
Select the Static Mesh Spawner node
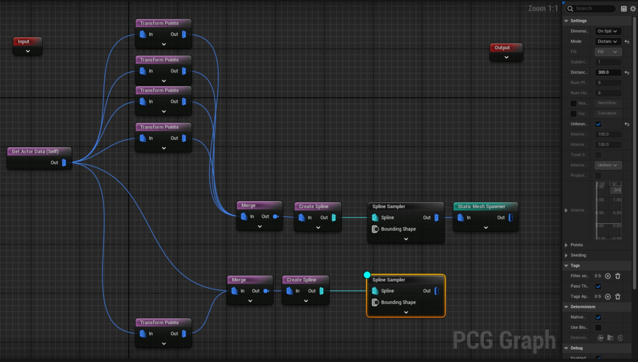pos(481,206)
